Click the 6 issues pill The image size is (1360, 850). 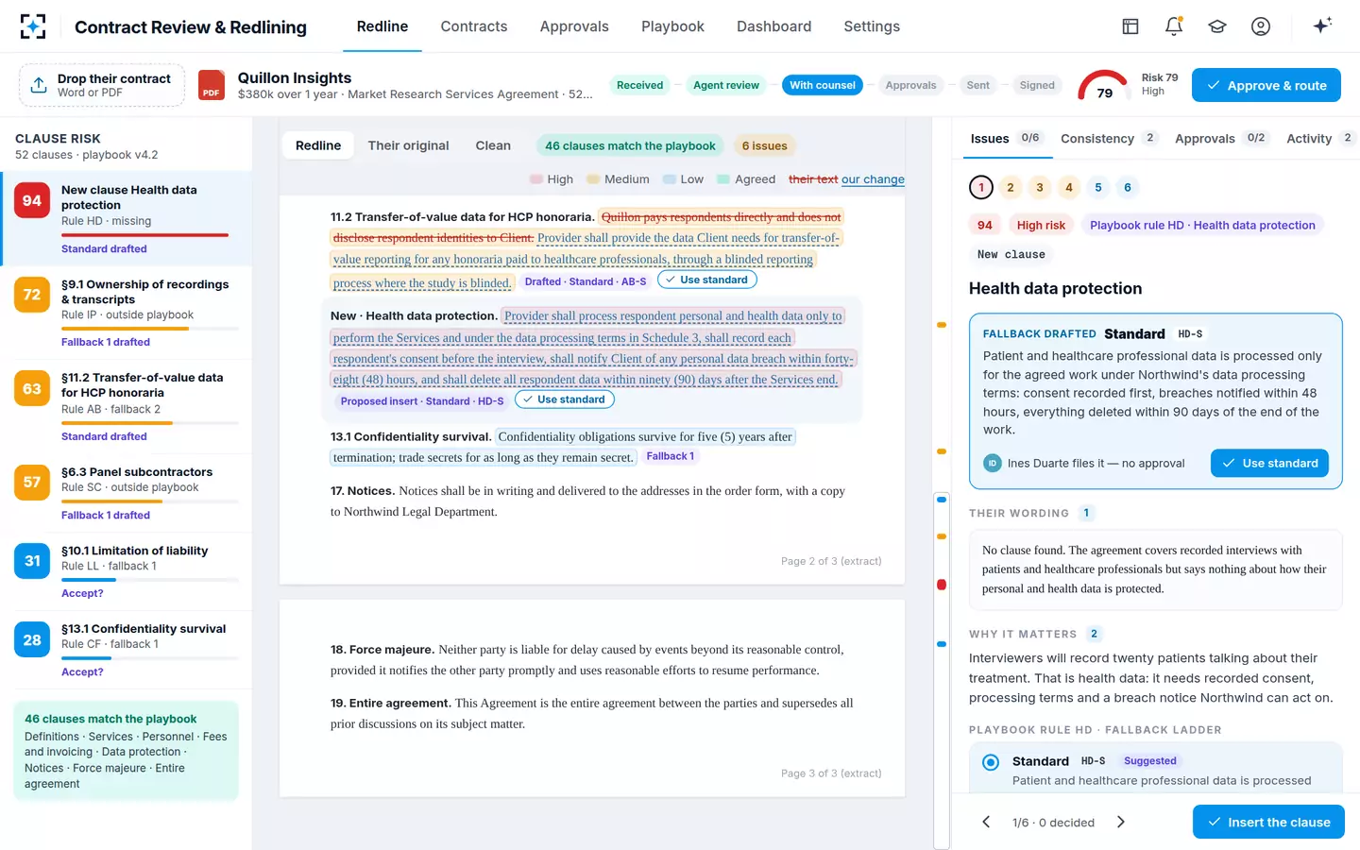pyautogui.click(x=764, y=145)
